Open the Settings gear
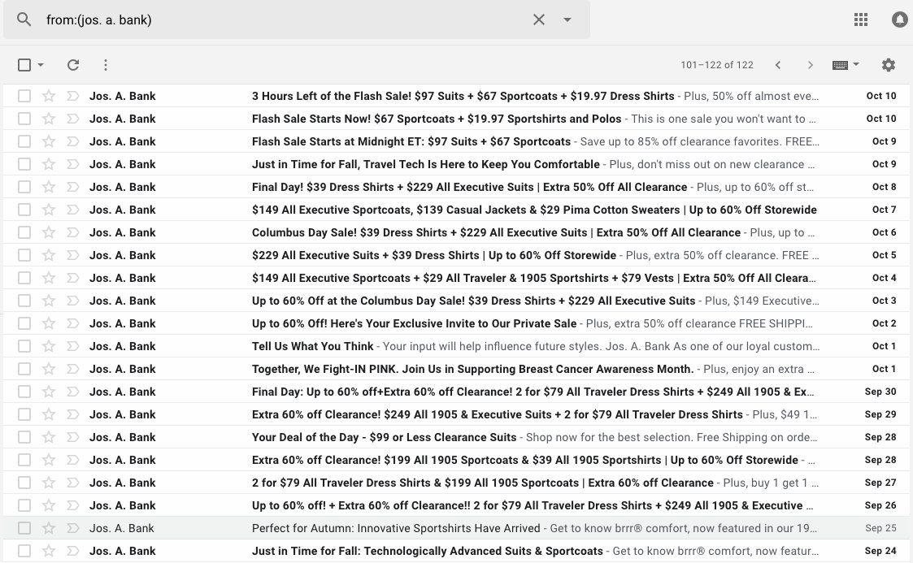 coord(888,64)
